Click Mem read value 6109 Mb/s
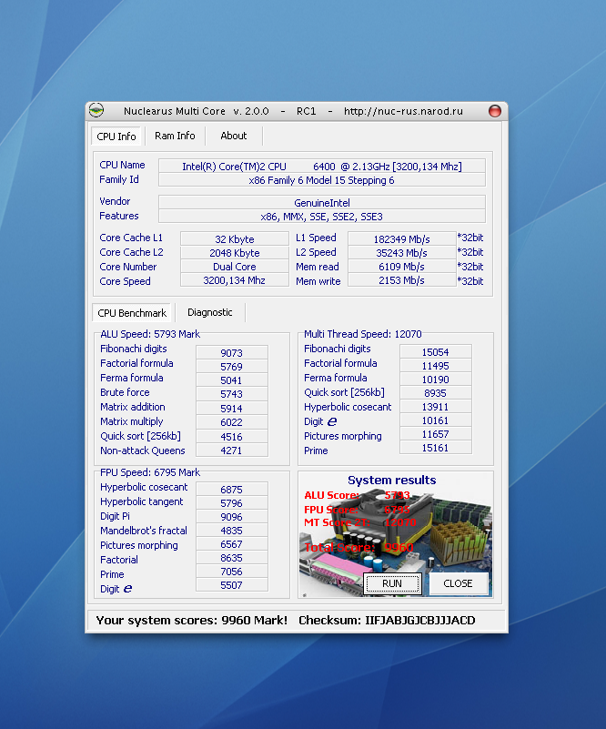The height and width of the screenshot is (729, 606). 402,267
